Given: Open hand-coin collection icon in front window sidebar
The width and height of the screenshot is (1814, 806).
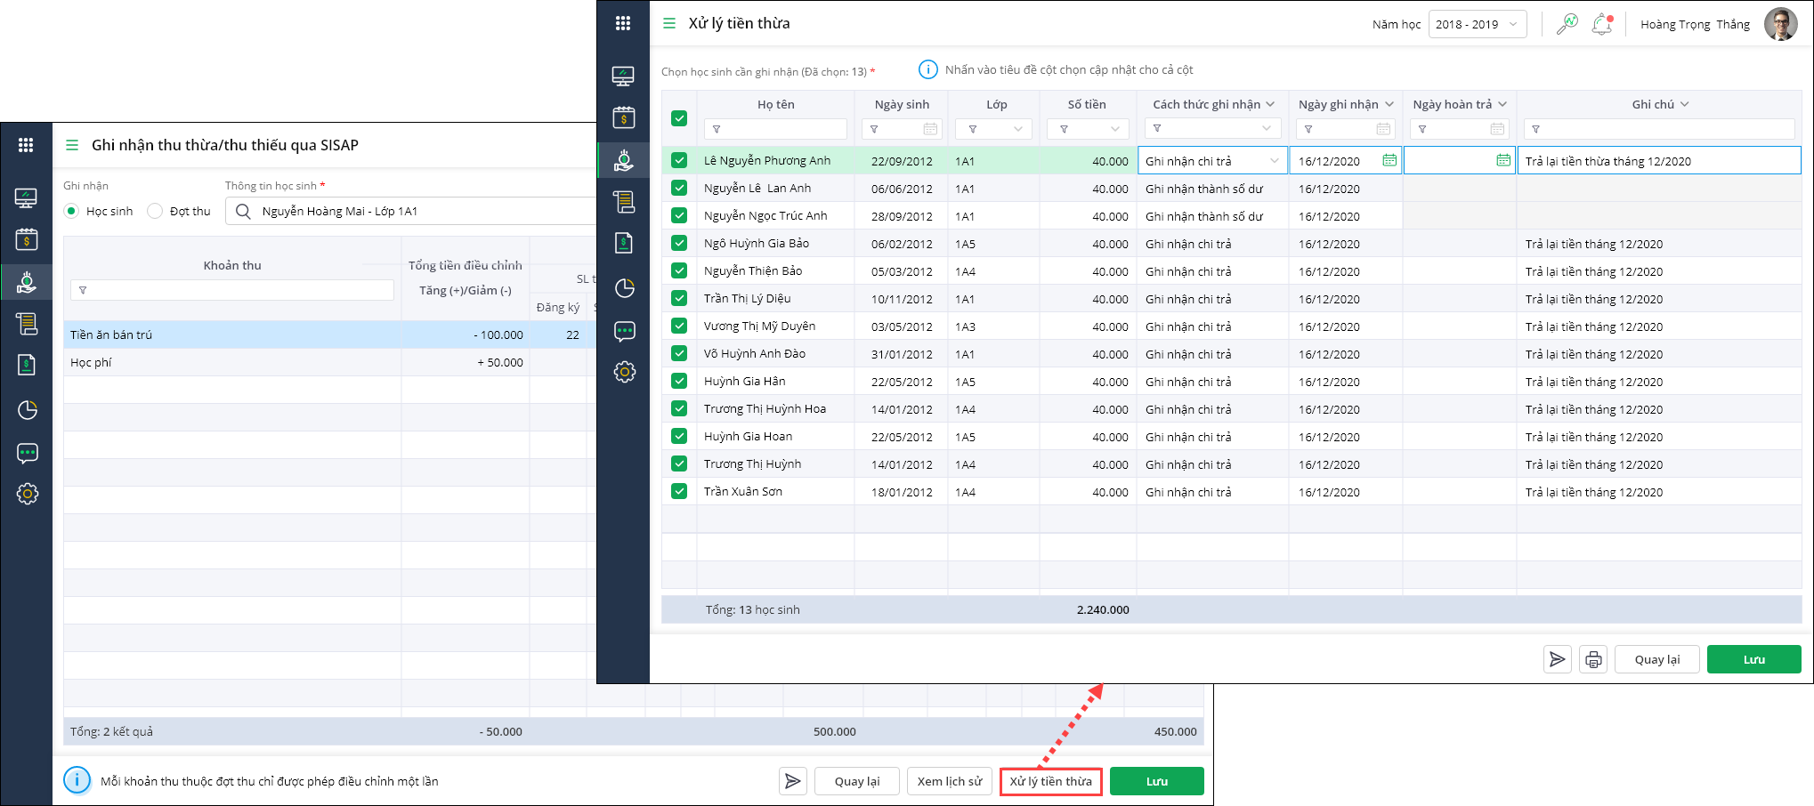Looking at the screenshot, I should [624, 160].
